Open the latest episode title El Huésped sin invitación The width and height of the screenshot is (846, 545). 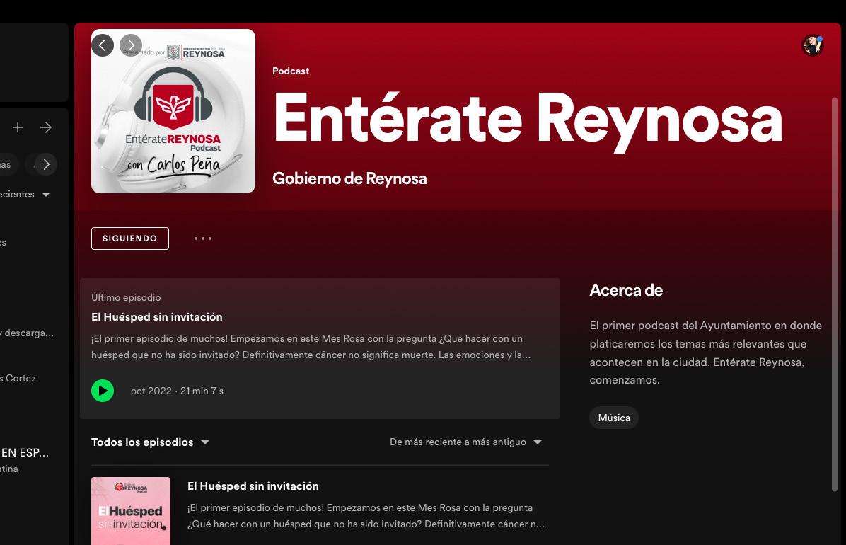point(156,317)
